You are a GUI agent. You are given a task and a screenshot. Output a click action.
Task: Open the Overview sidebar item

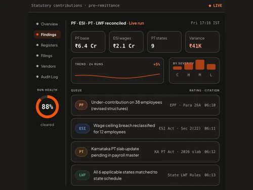point(47,24)
